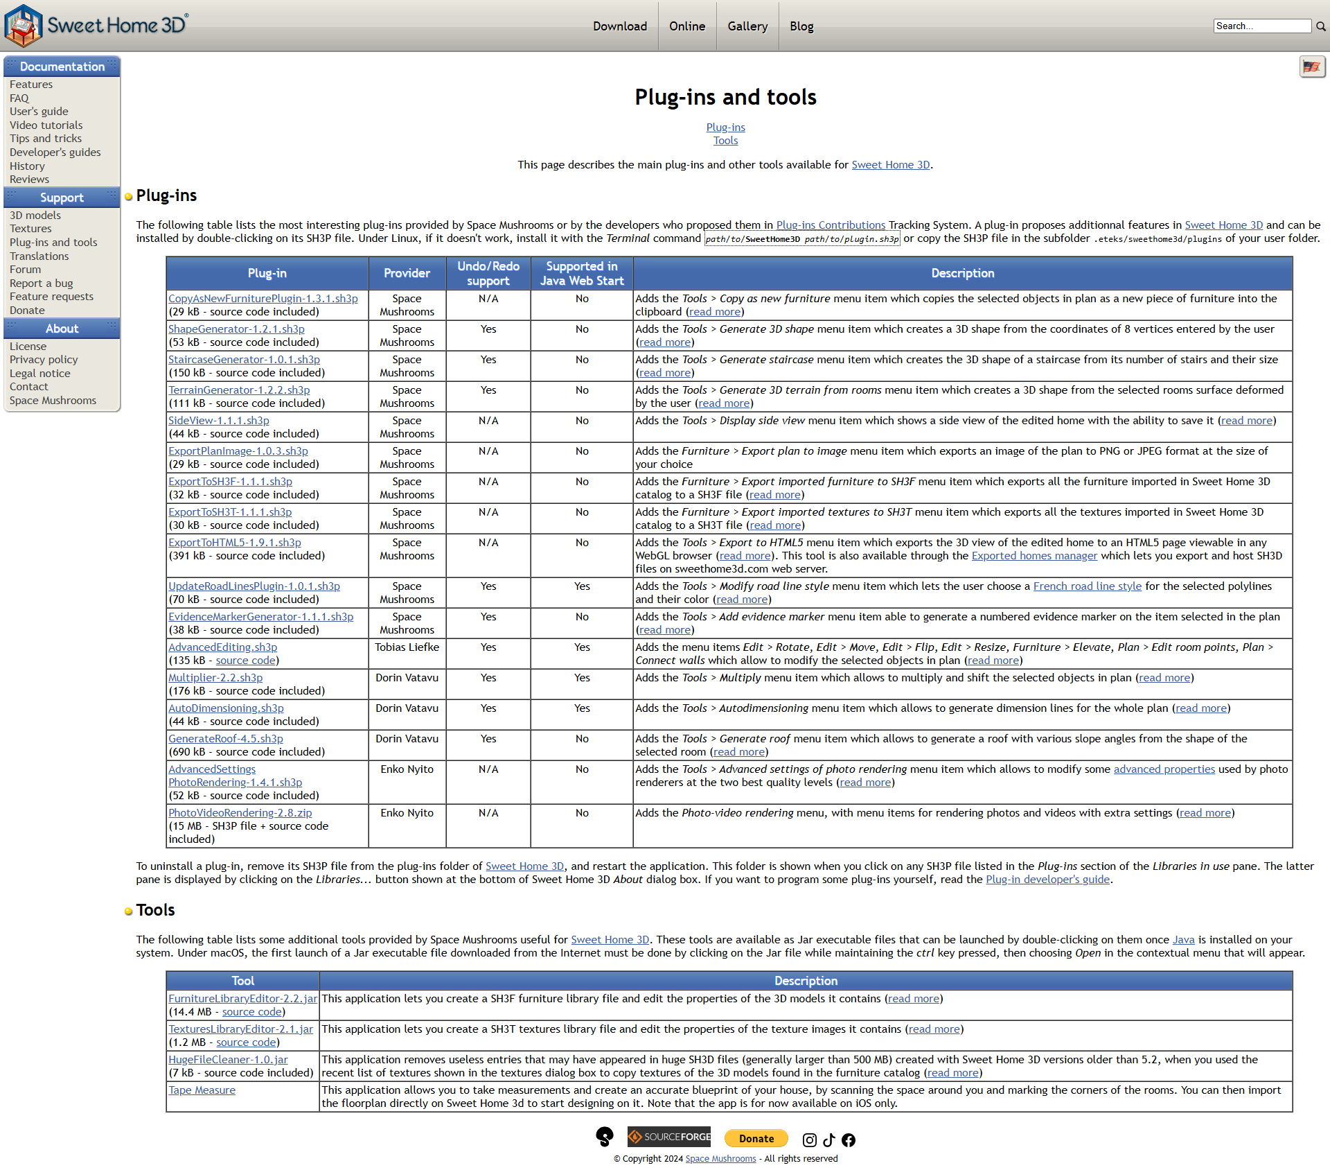
Task: Open Contact in the sidebar
Action: pos(29,386)
